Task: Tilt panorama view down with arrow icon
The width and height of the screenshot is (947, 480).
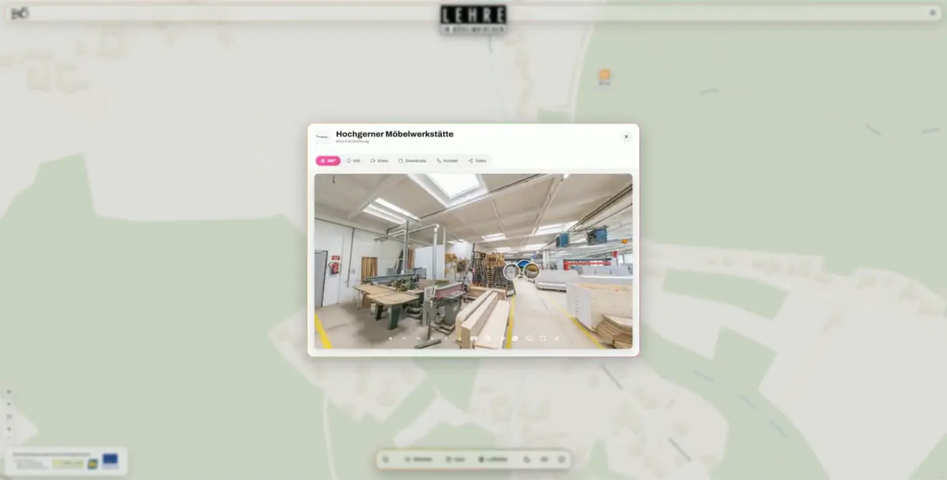Action: [432, 338]
